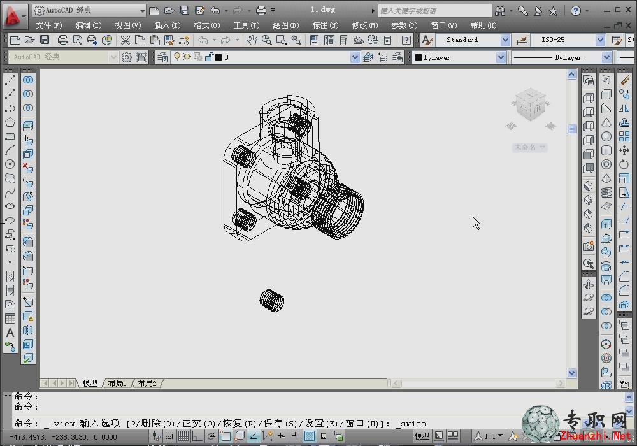Click the Cut scissors icon
Image resolution: width=637 pixels, height=446 pixels.
click(125, 40)
